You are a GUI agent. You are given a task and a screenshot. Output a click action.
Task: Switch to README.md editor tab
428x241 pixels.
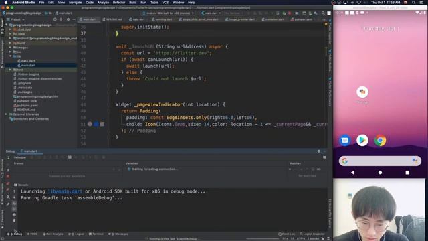pyautogui.click(x=112, y=19)
